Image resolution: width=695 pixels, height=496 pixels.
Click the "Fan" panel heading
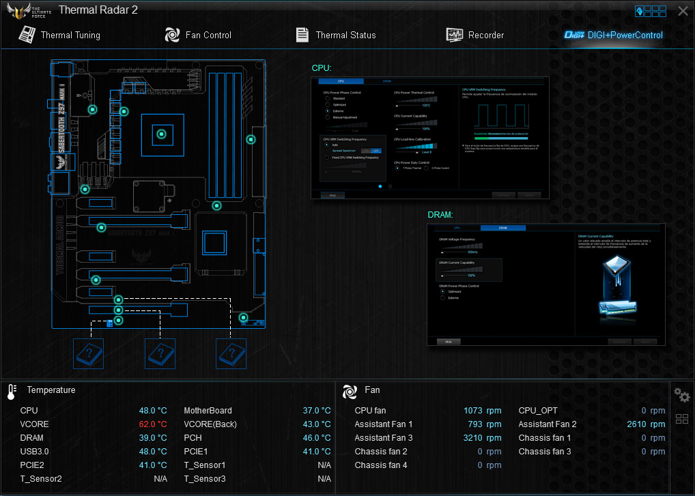click(372, 390)
